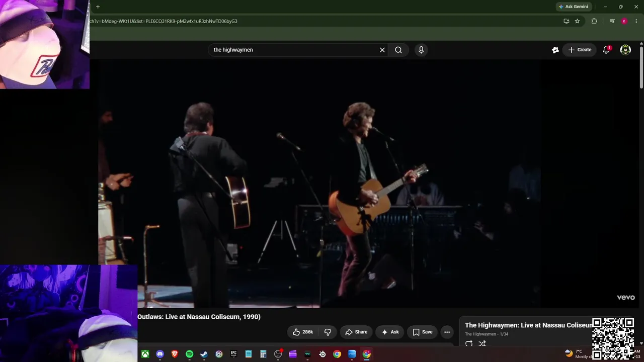Toggle playlist loop button
The height and width of the screenshot is (362, 644).
[x=468, y=344]
